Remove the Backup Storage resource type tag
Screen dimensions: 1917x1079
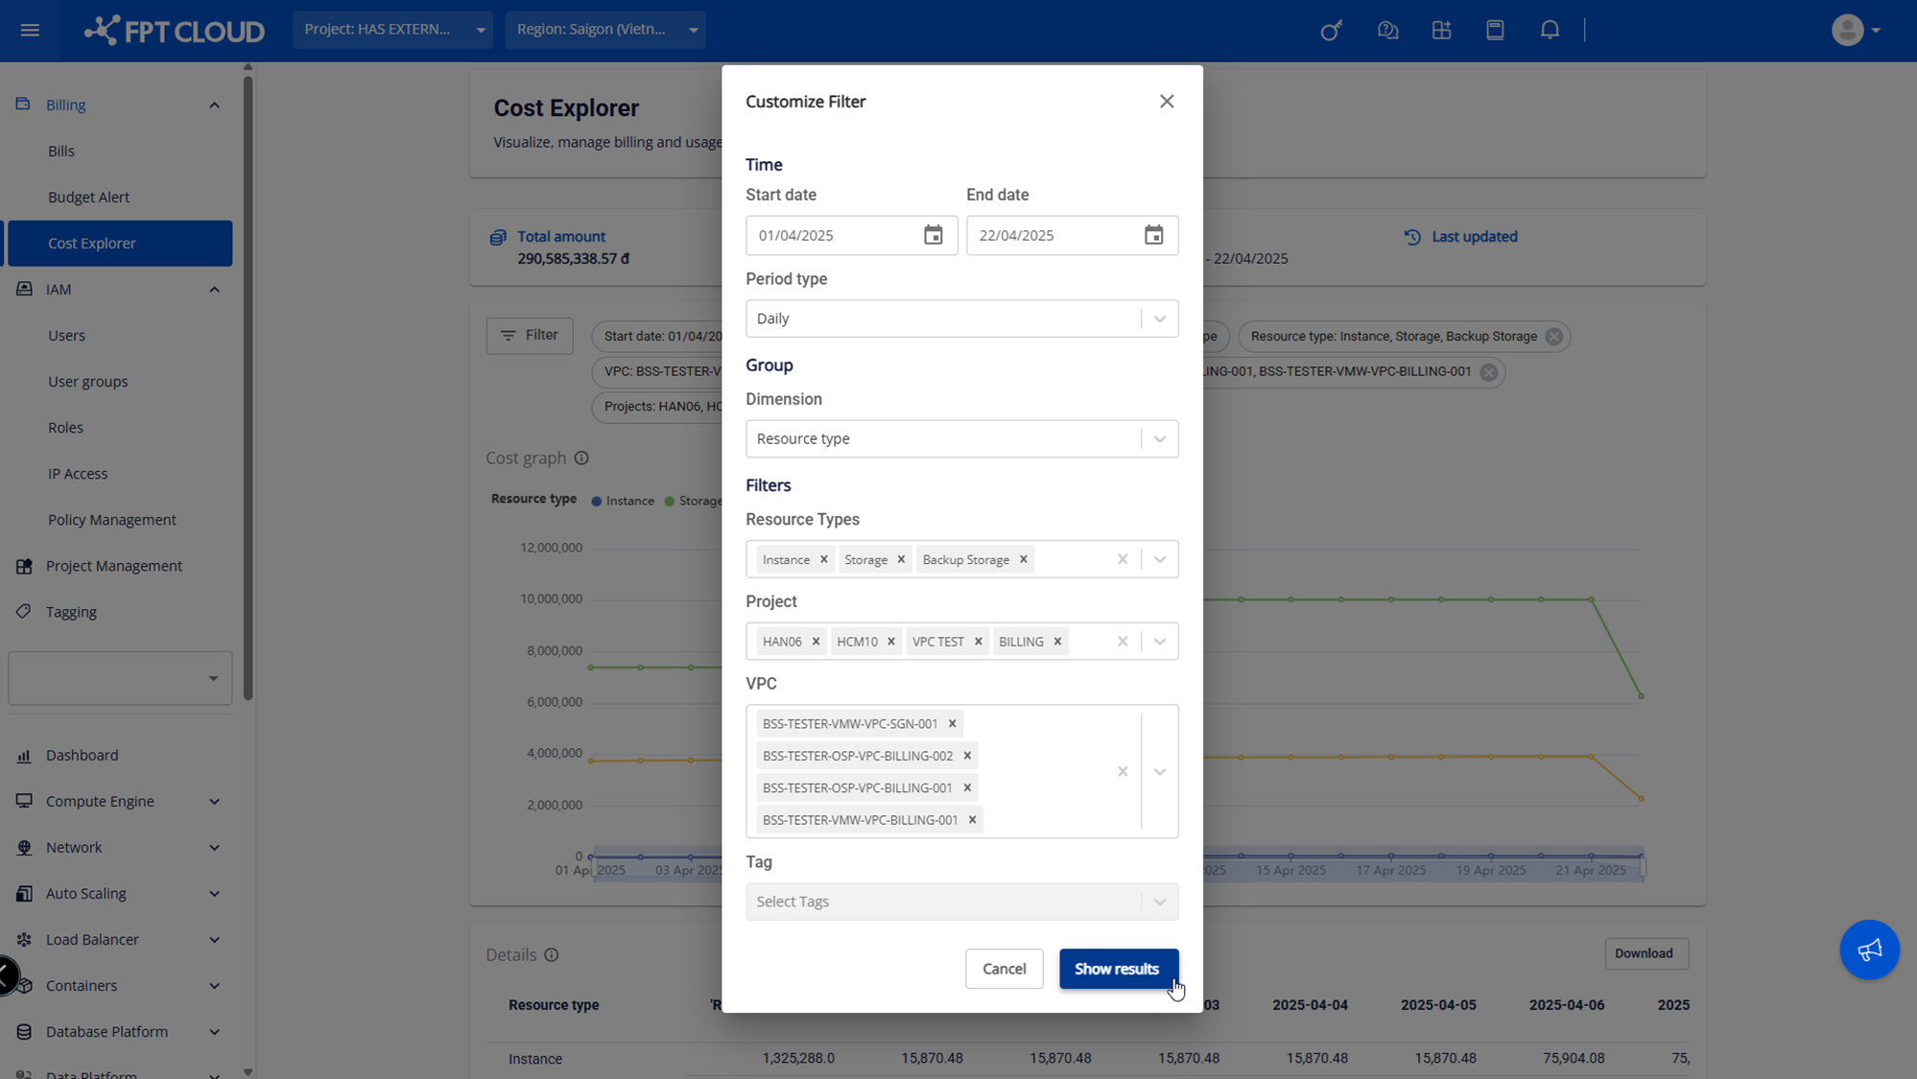(1024, 559)
